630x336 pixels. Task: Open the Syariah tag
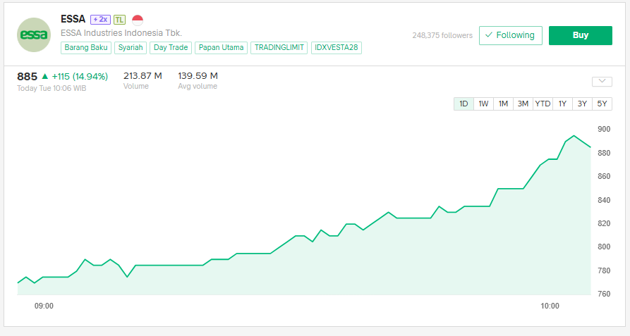click(x=131, y=48)
